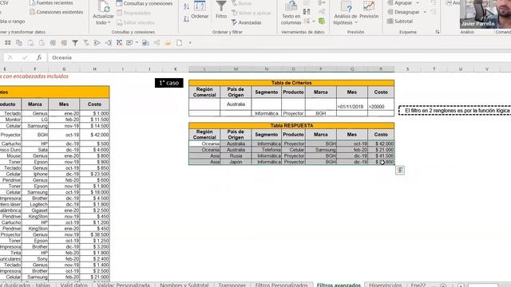Screen dimensions: 511x287
Task: Switch to Nombres y Subtotal sheet tab
Action: (184, 285)
